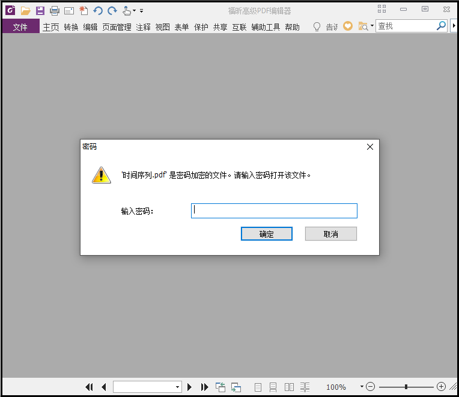Open the 互联 tab
The height and width of the screenshot is (397, 459).
pyautogui.click(x=239, y=27)
